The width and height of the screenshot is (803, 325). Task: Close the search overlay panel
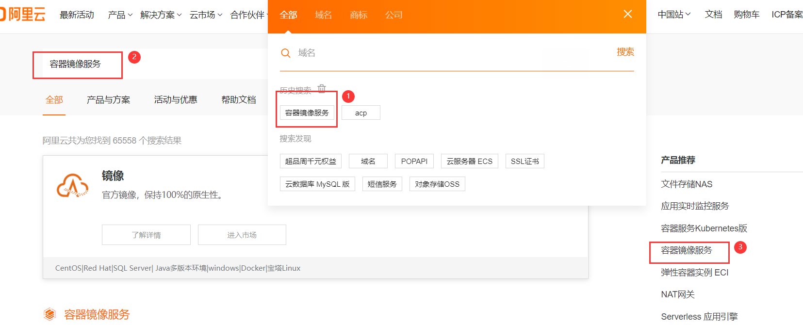coord(628,14)
